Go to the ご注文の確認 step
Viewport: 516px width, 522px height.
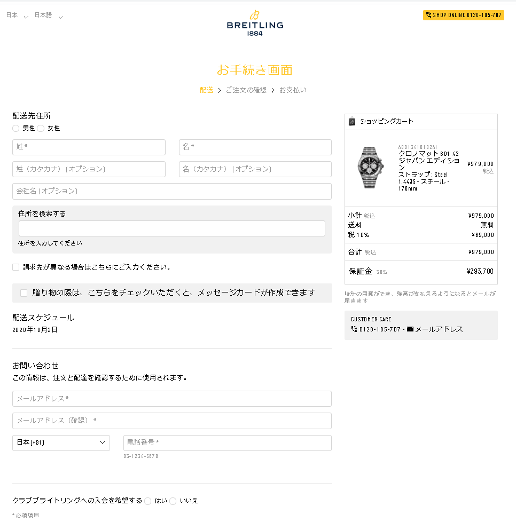(x=246, y=90)
